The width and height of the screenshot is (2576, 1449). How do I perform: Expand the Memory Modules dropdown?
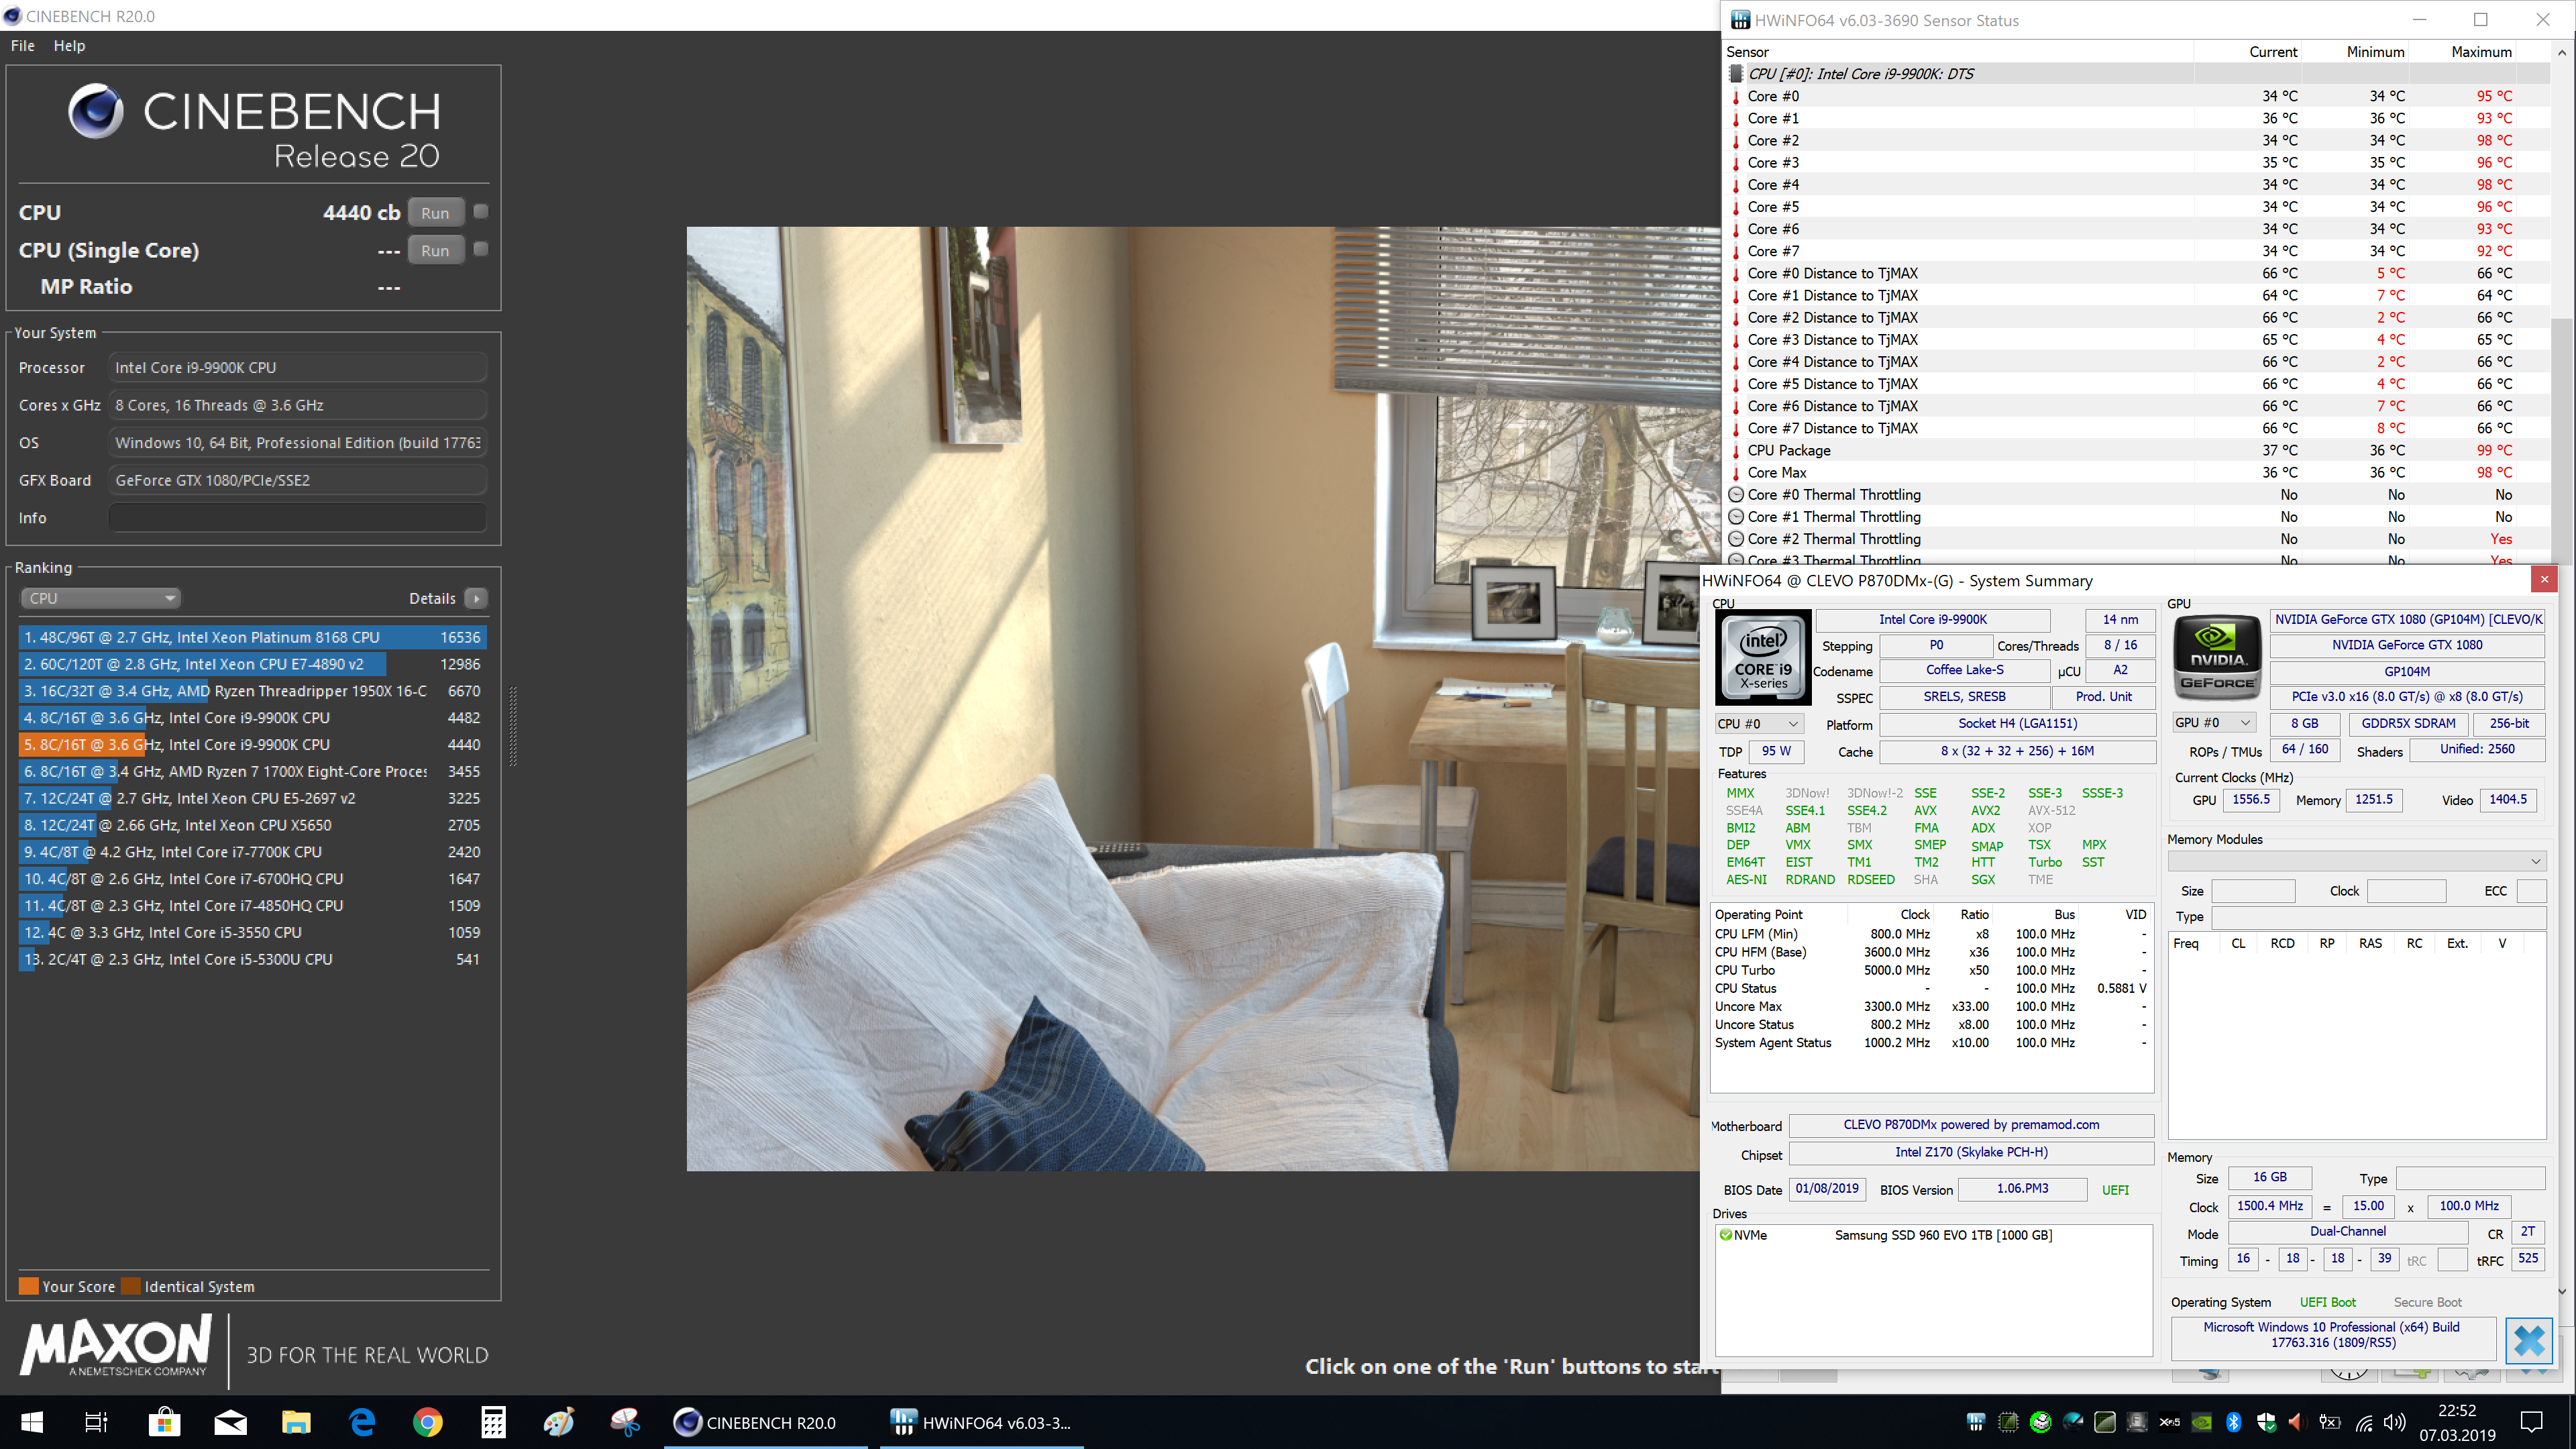tap(2356, 861)
